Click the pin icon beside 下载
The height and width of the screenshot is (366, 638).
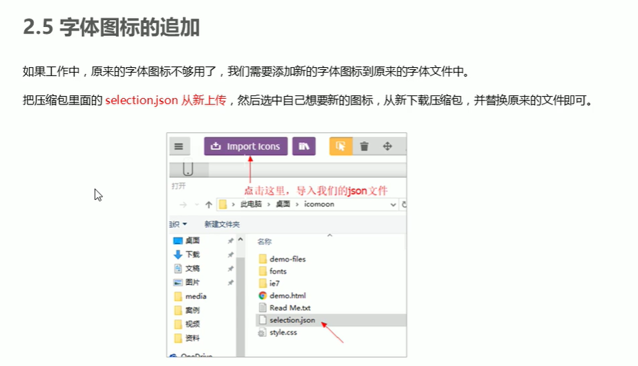pos(230,255)
